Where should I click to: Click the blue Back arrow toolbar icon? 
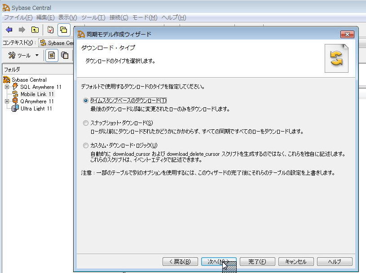point(9,30)
